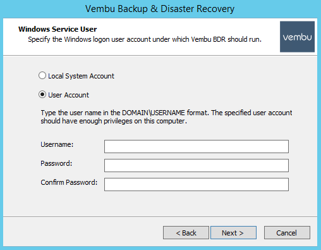This screenshot has height=250, width=321.
Task: Click the Vembu logo image
Action: pyautogui.click(x=297, y=37)
